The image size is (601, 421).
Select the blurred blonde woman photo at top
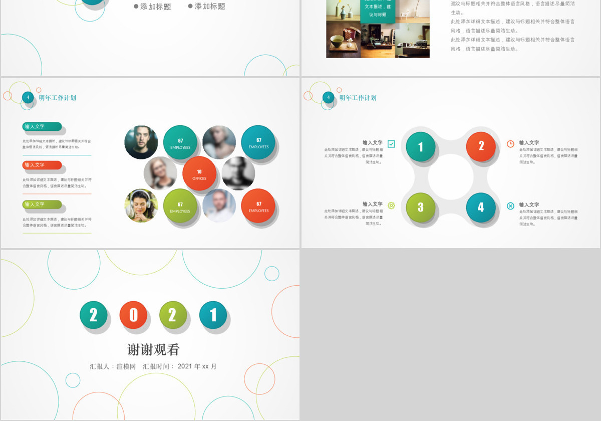pos(219,142)
